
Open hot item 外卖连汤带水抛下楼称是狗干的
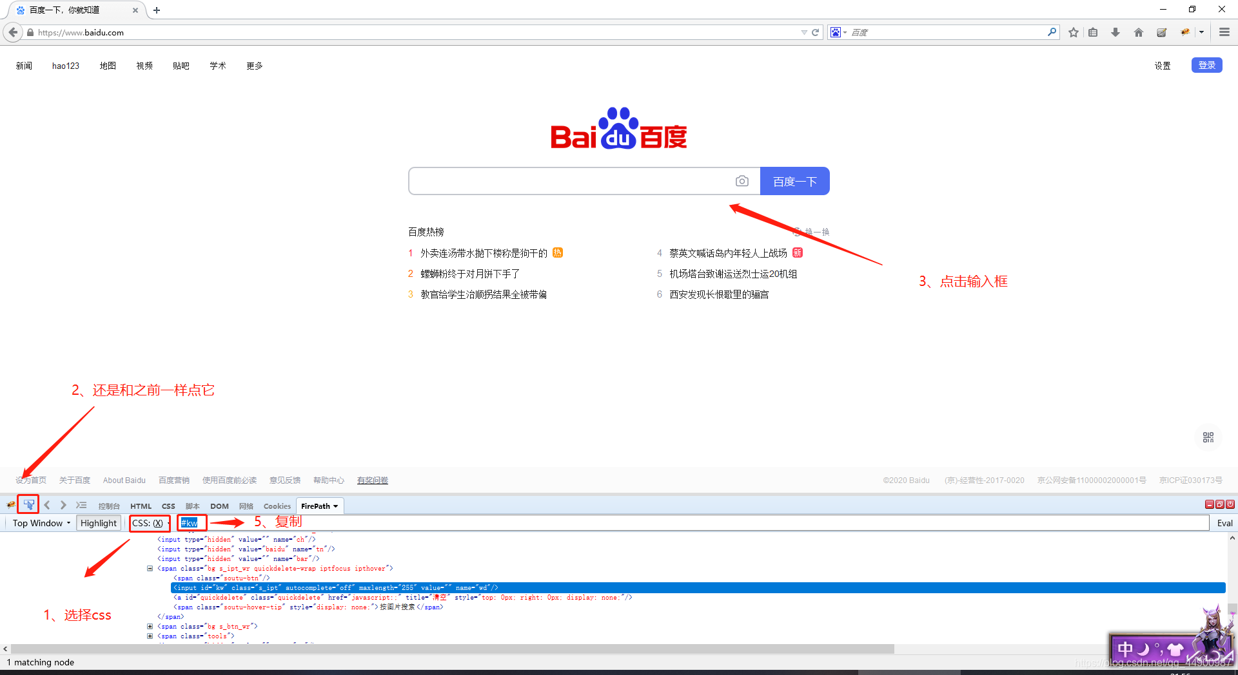point(484,253)
